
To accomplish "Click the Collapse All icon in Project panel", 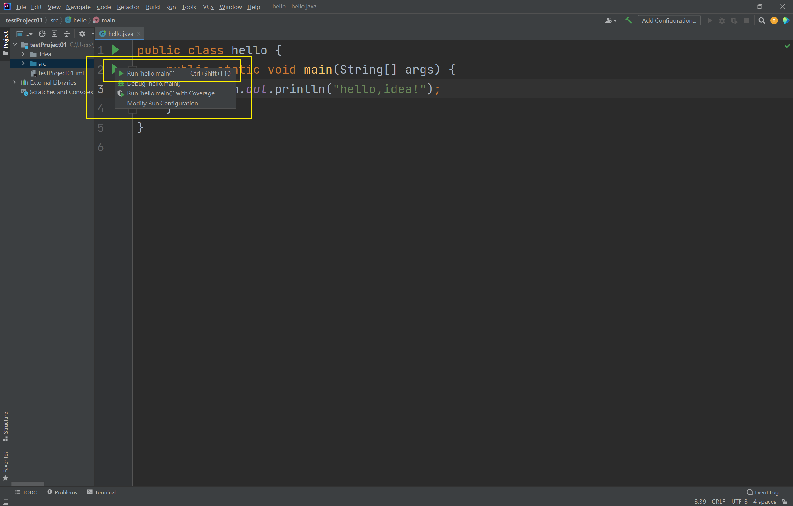I will click(x=66, y=34).
